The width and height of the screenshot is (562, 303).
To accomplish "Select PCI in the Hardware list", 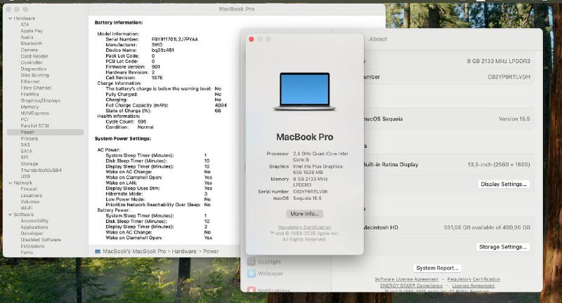I will click(x=25, y=119).
